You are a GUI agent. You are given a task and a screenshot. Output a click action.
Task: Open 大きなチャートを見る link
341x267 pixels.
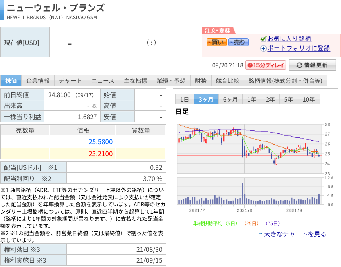pyautogui.click(x=295, y=234)
